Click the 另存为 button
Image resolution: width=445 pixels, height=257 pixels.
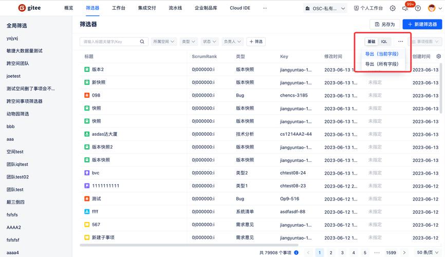tap(385, 25)
